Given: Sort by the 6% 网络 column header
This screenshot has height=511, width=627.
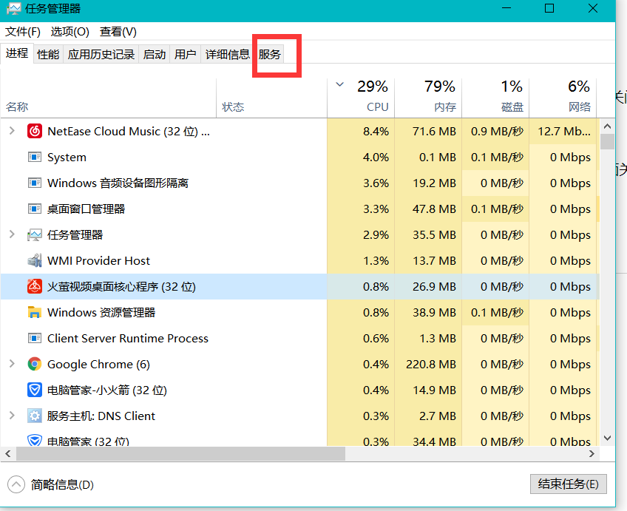Looking at the screenshot, I should coord(563,98).
